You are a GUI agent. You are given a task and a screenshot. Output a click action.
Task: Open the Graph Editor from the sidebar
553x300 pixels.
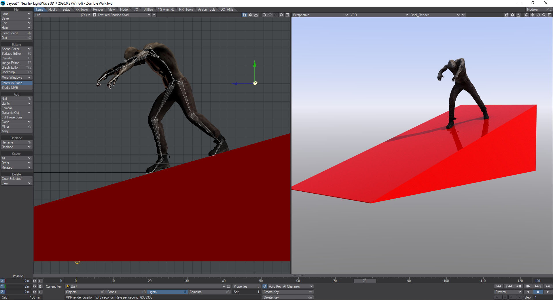tap(10, 67)
